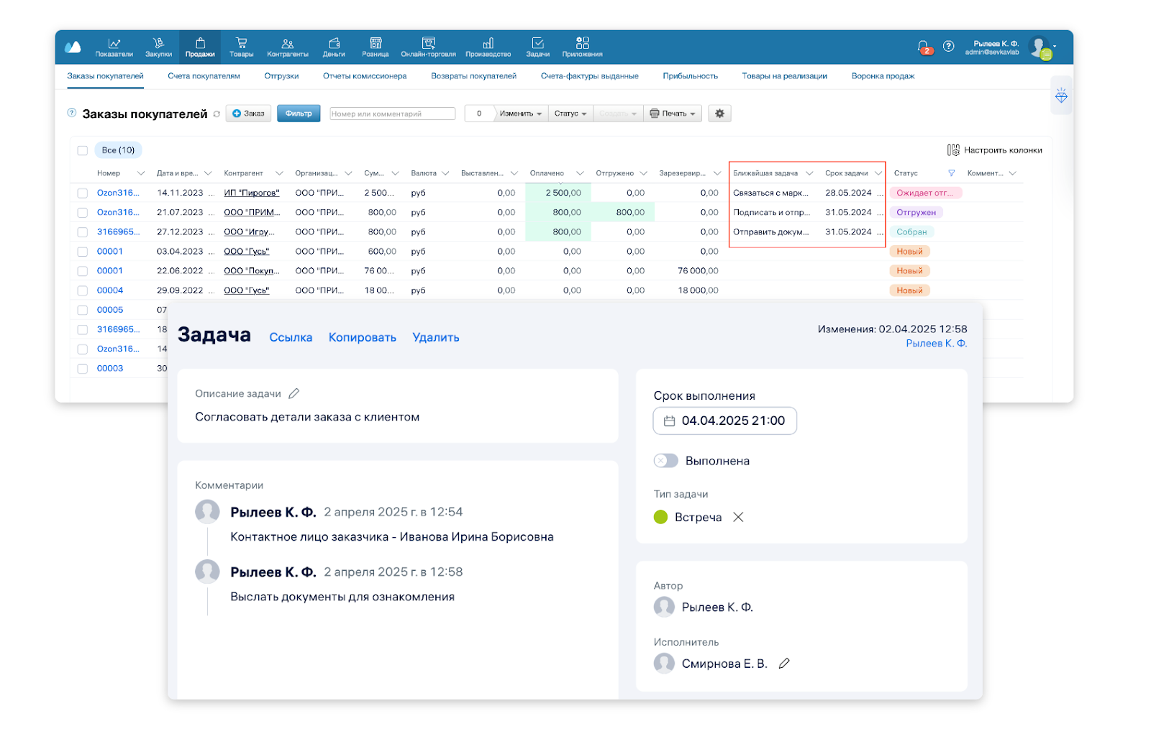Viewport: 1151px width, 729px height.
Task: Open the Закупки section icon
Action: (158, 44)
